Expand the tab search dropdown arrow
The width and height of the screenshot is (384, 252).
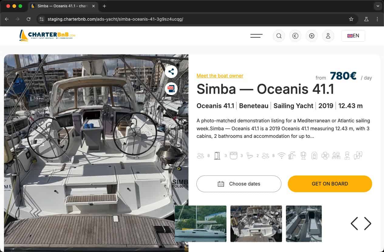coord(378,6)
